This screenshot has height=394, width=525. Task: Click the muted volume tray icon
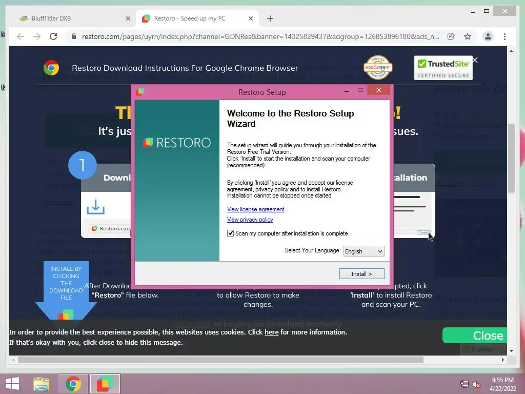pyautogui.click(x=477, y=384)
